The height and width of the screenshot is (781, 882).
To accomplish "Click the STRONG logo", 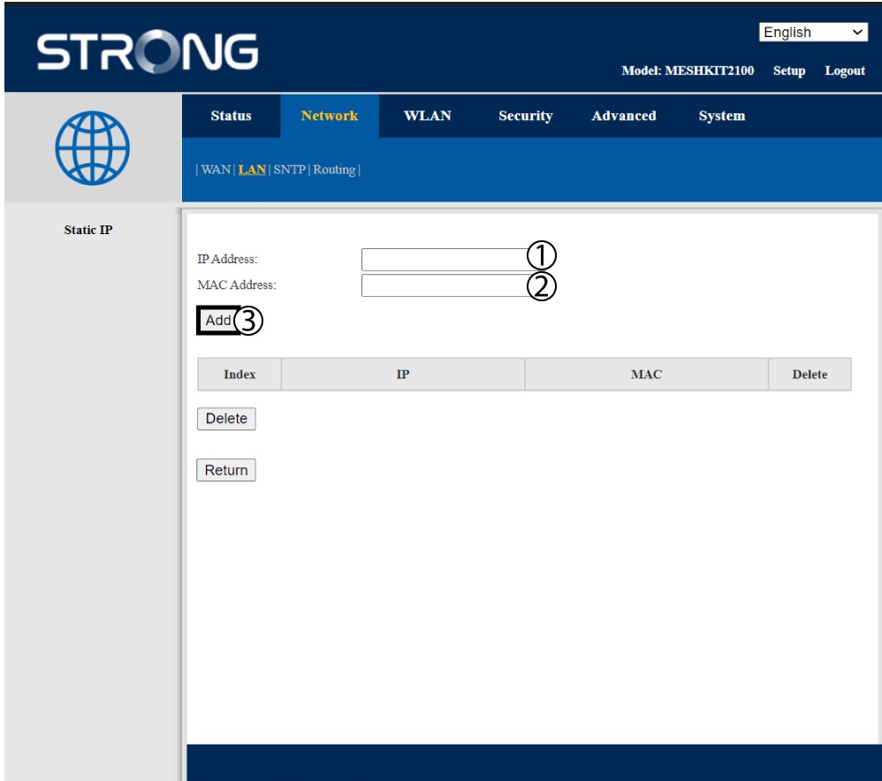I will [148, 51].
